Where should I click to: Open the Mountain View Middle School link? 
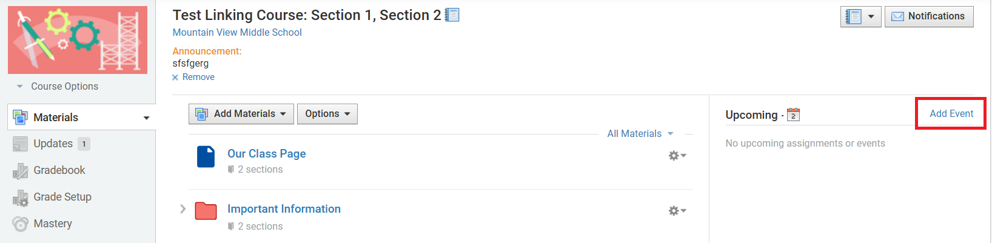pos(237,33)
